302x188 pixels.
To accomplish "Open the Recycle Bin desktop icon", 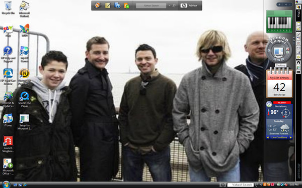I will click(8, 8).
